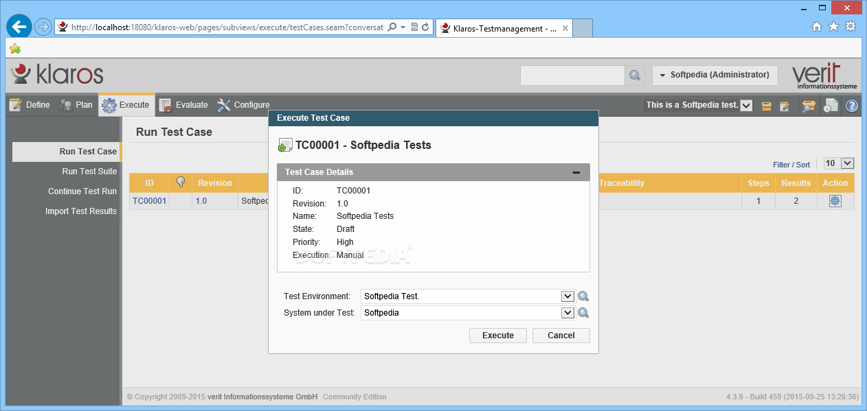
Task: Open the Evaluate menu
Action: coord(183,105)
